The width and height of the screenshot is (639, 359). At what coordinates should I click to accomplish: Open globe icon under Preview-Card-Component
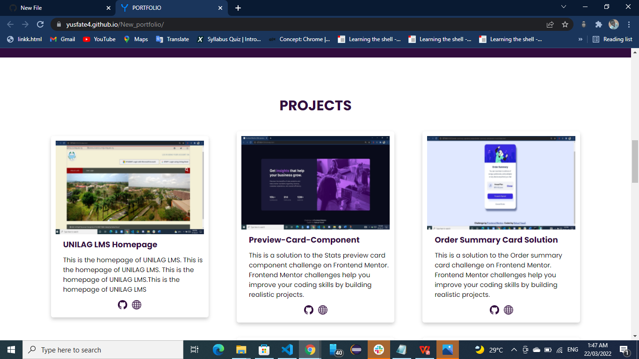pyautogui.click(x=323, y=310)
